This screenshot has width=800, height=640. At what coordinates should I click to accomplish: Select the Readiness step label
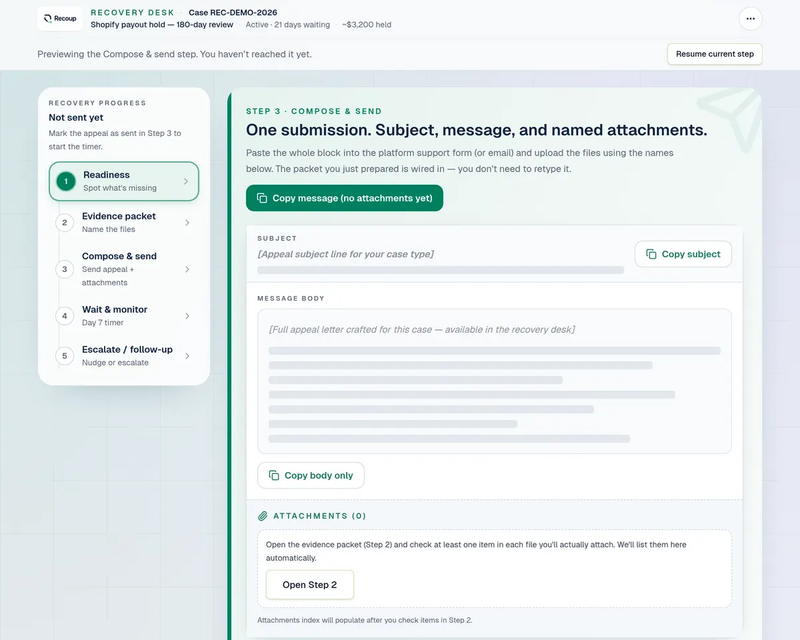click(x=107, y=175)
